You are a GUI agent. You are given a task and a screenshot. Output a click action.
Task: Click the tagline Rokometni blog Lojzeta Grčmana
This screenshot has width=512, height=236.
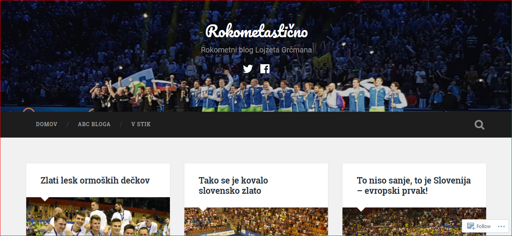tap(256, 50)
